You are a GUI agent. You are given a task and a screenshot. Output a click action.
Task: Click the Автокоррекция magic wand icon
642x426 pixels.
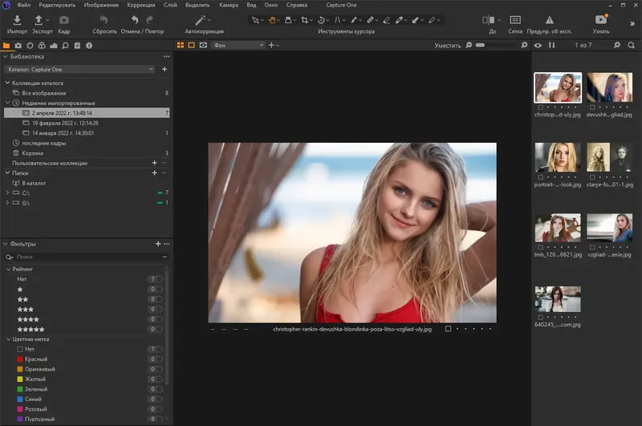pos(198,19)
